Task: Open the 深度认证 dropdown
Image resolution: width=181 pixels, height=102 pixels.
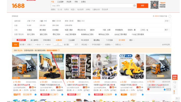Action: pos(119,45)
